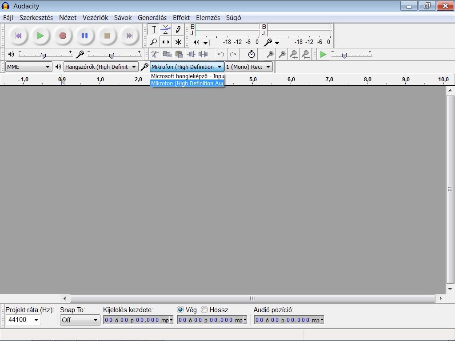Open Kijelölés kezdete time format dropdown
This screenshot has height=341, width=455.
[171, 320]
